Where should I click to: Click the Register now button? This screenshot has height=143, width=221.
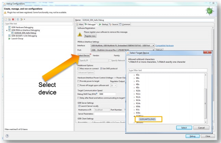click(90, 36)
